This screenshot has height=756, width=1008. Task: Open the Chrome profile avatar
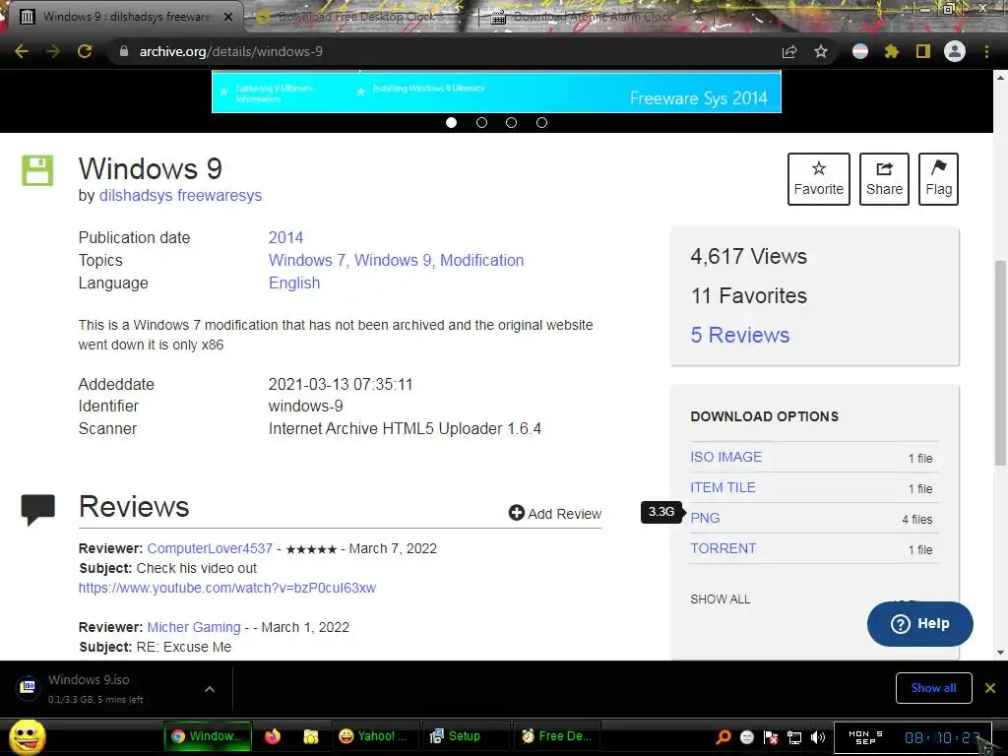(x=955, y=51)
